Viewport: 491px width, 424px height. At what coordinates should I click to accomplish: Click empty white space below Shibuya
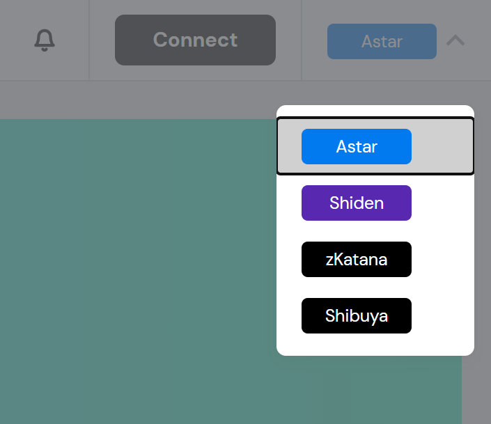375,345
